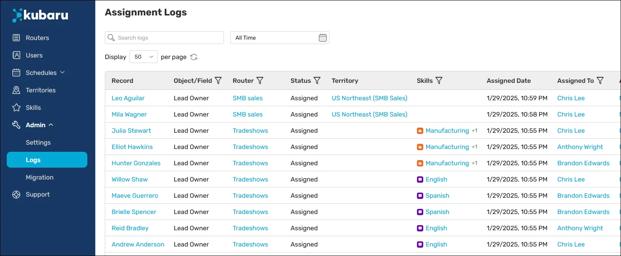Screen dimensions: 621x256
Task: Click the Users sidebar icon
Action: pyautogui.click(x=16, y=55)
